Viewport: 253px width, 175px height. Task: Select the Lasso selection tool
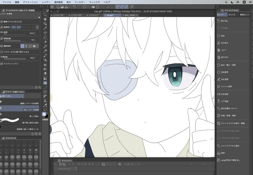[x=45, y=37]
